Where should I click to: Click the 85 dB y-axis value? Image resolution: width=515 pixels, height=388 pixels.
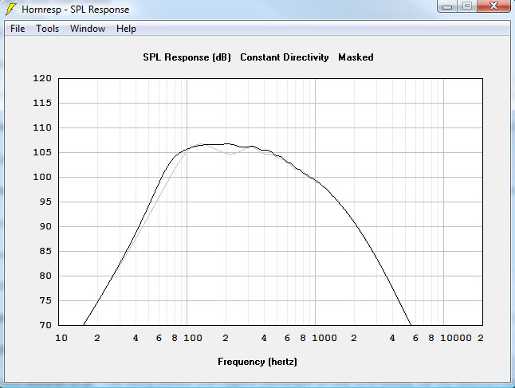point(45,251)
